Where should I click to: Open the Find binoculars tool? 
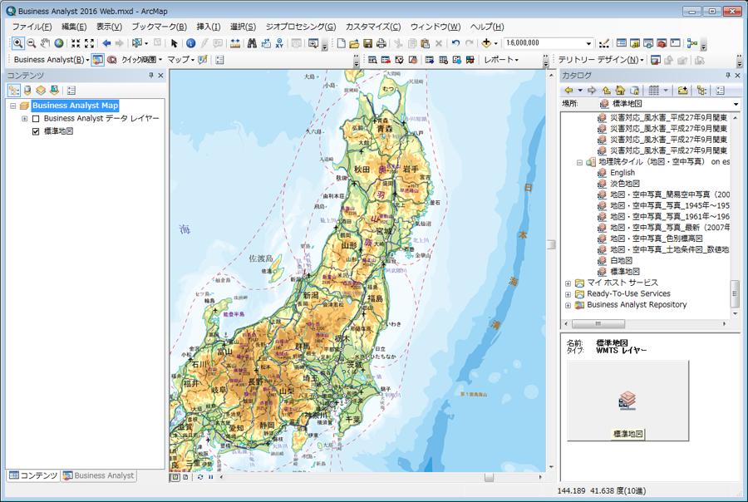pos(252,43)
